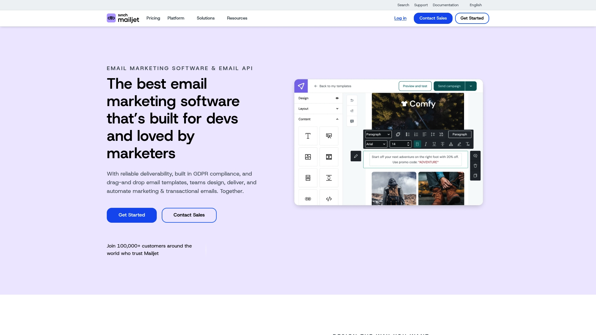
Task: Select the Video content block
Action: tap(329, 157)
